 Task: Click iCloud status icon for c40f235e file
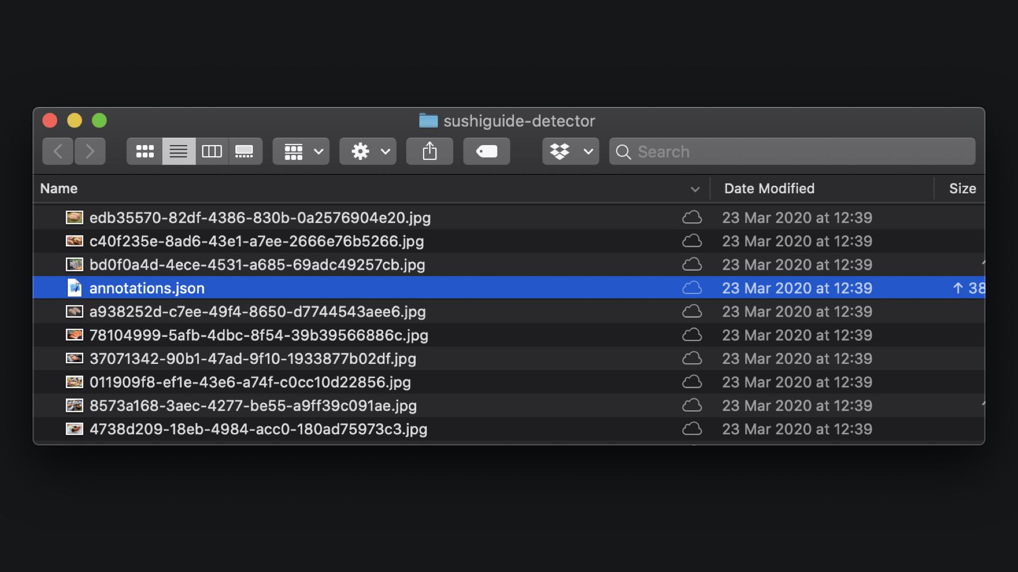[x=692, y=241]
